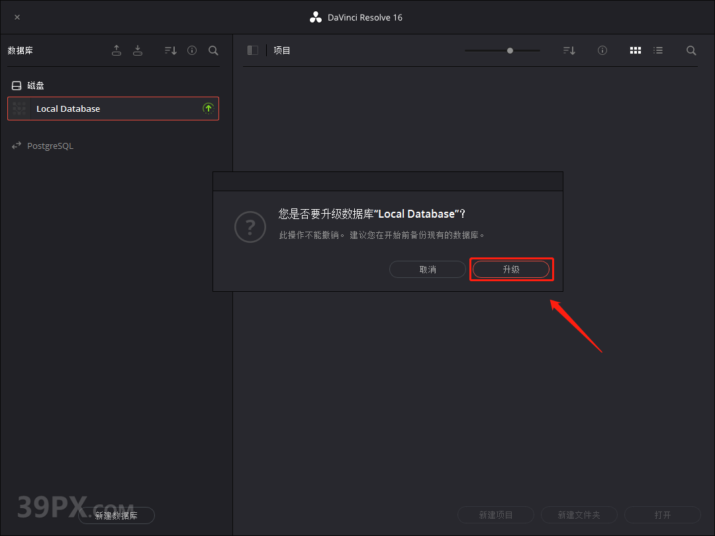Toggle the database sidebar panel
The height and width of the screenshot is (536, 715).
tap(253, 50)
